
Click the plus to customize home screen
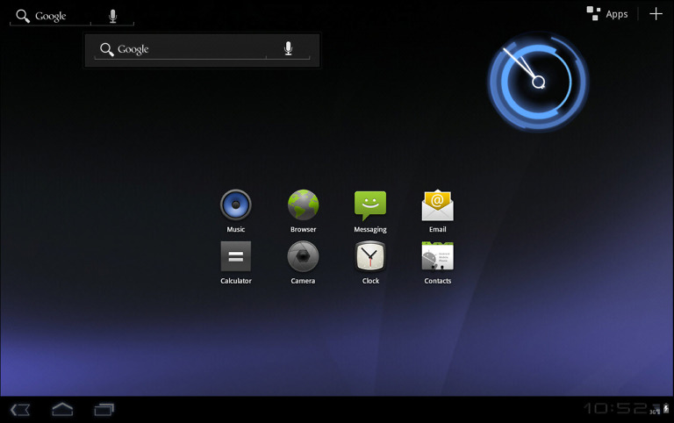point(656,14)
